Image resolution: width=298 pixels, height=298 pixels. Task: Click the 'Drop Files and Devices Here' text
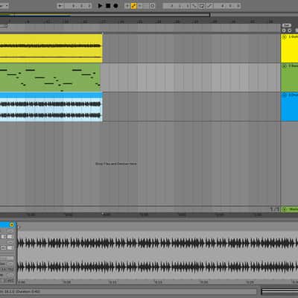116,164
